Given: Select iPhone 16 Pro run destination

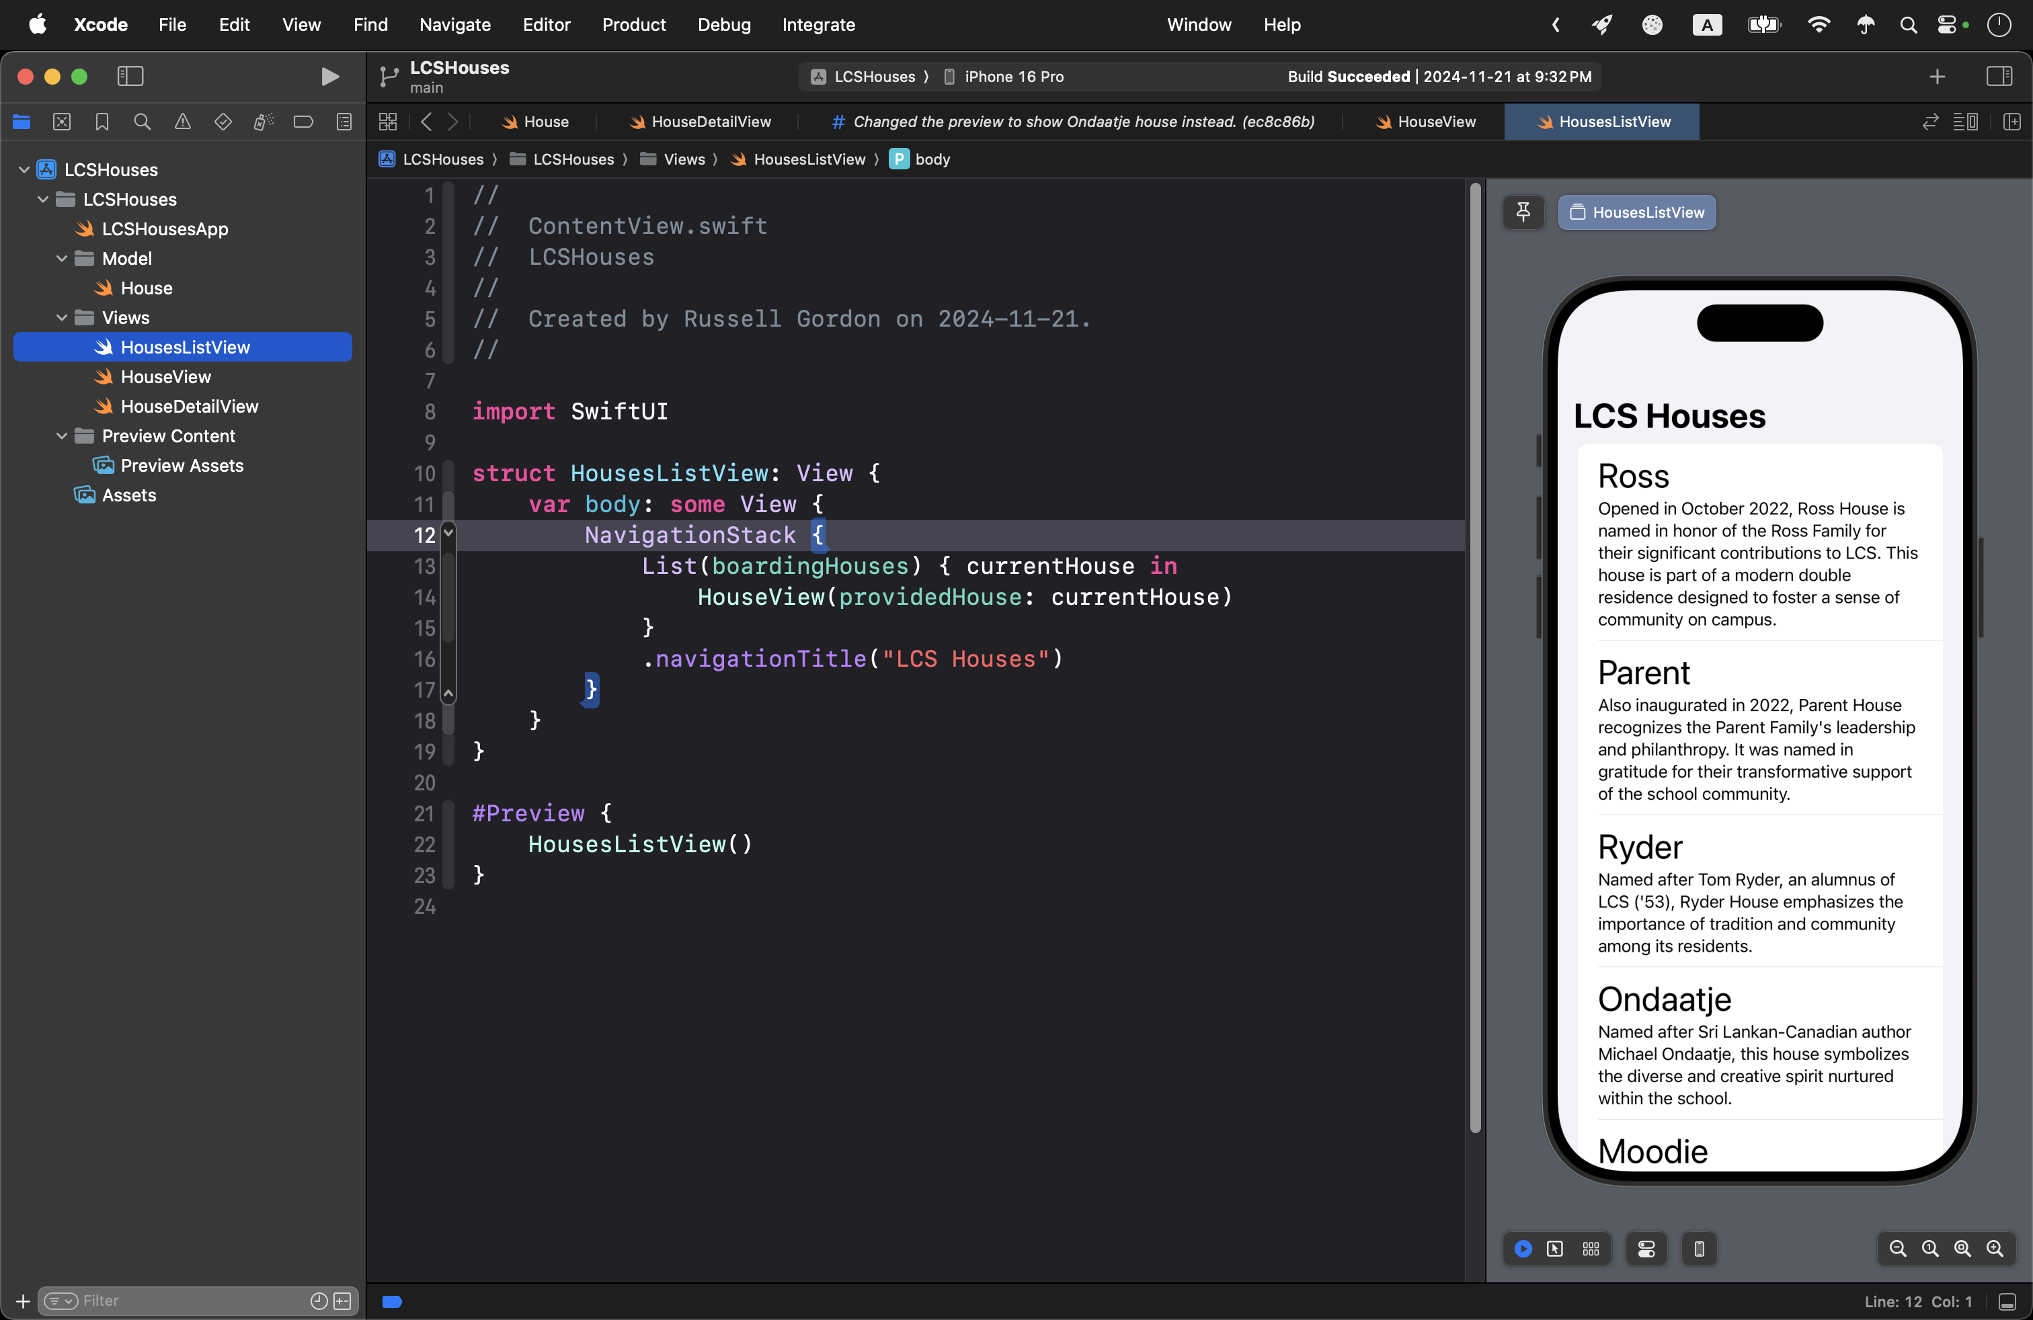Looking at the screenshot, I should point(1013,77).
